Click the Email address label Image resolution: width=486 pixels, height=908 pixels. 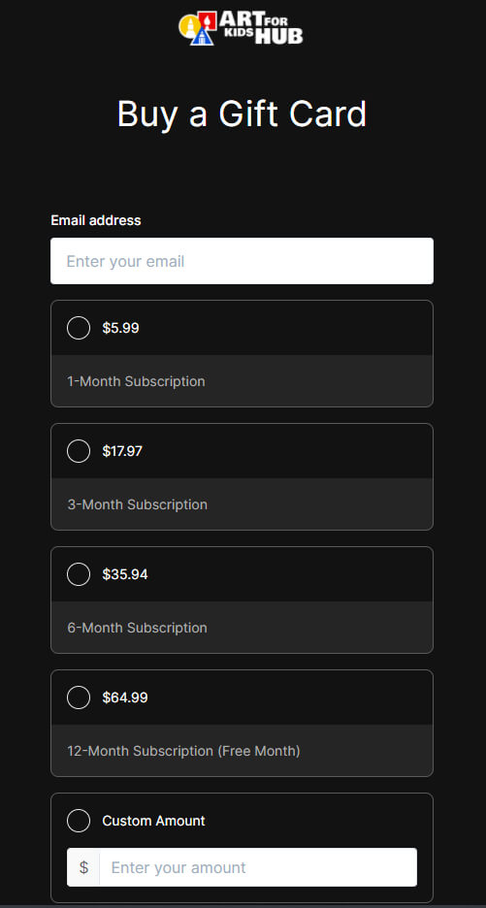click(96, 220)
